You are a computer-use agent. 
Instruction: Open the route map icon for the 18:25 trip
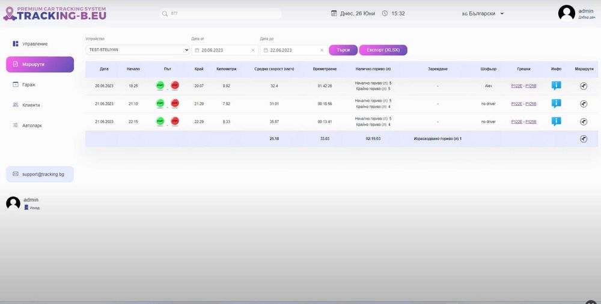(x=584, y=87)
